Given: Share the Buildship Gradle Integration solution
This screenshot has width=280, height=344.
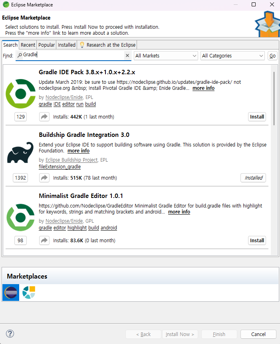Looking at the screenshot, I should (x=44, y=178).
